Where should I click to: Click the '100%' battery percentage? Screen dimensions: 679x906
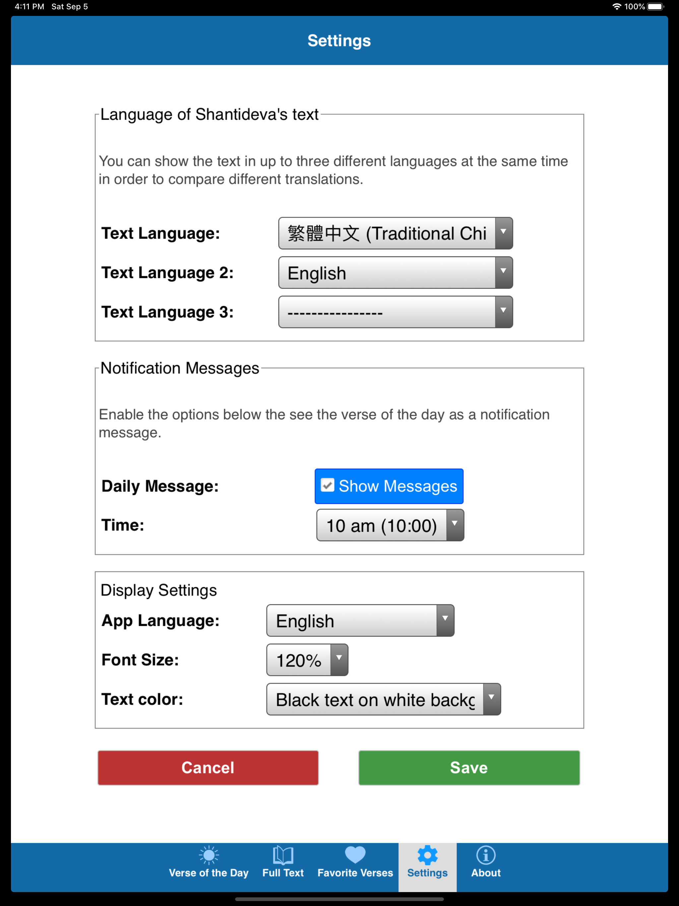point(634,7)
